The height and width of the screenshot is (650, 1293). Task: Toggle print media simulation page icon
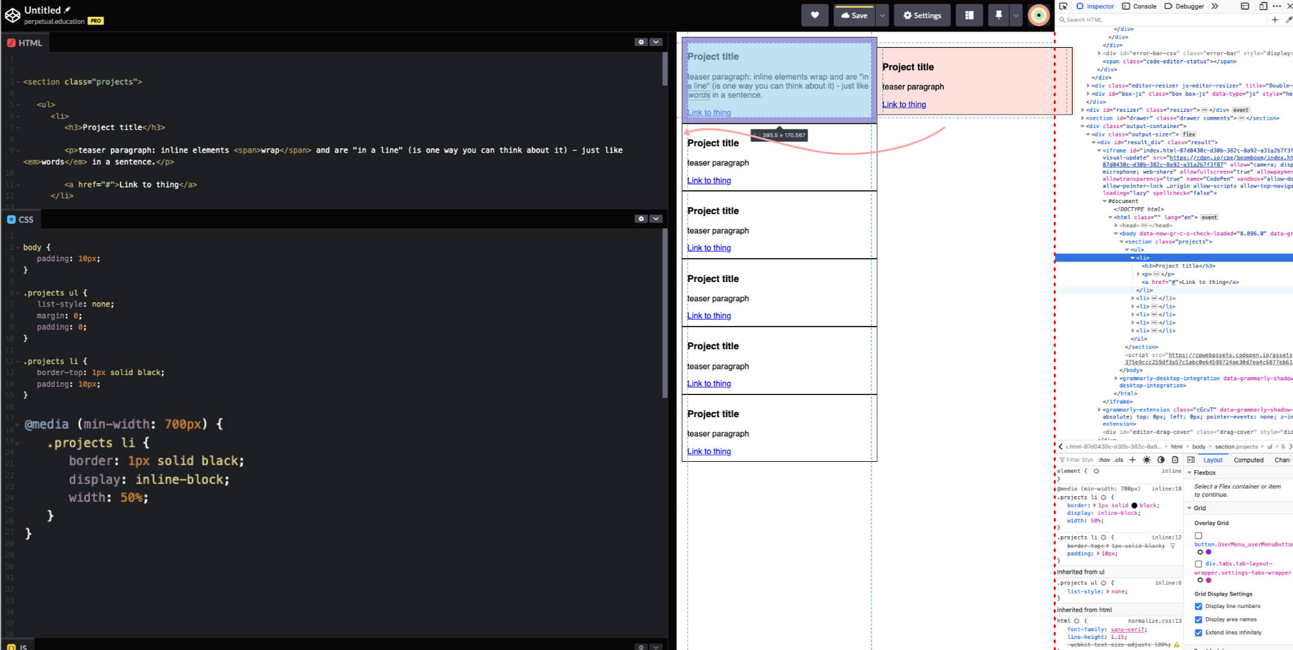point(1175,460)
